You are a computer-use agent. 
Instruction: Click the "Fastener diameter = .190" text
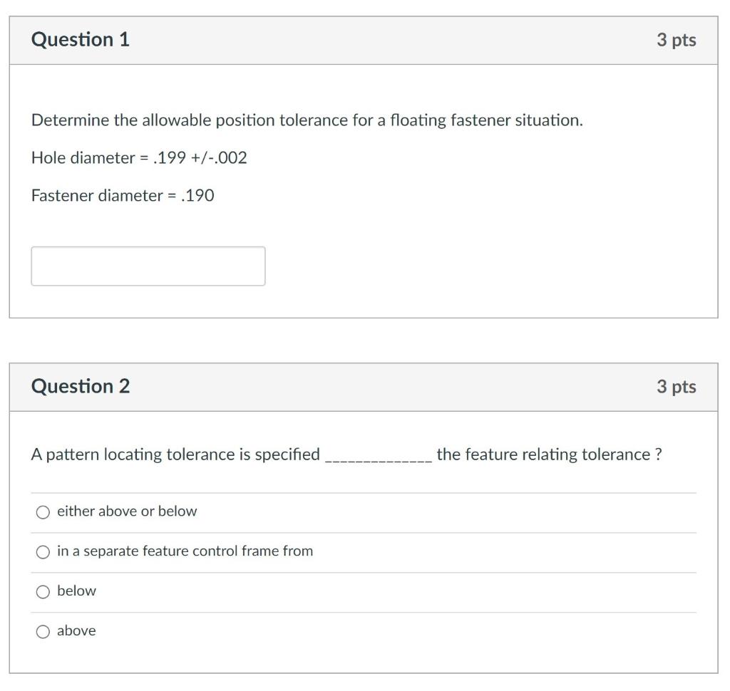coord(124,195)
